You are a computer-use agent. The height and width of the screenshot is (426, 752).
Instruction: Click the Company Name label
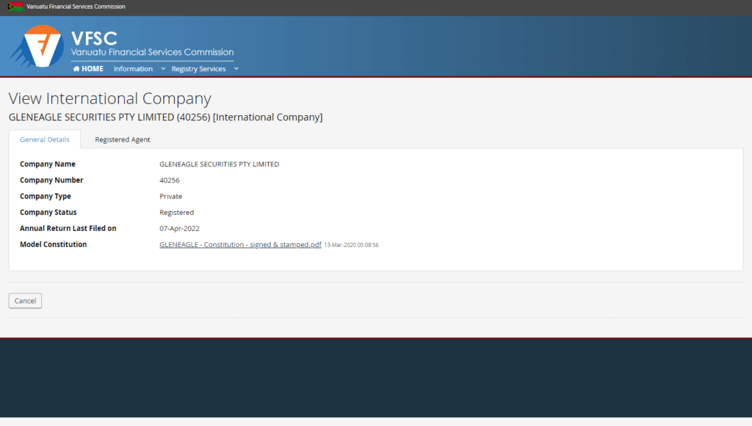[x=48, y=164]
